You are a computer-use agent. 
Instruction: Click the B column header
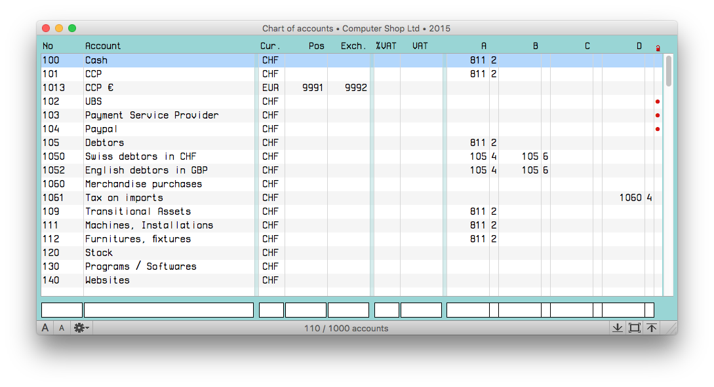pyautogui.click(x=536, y=46)
